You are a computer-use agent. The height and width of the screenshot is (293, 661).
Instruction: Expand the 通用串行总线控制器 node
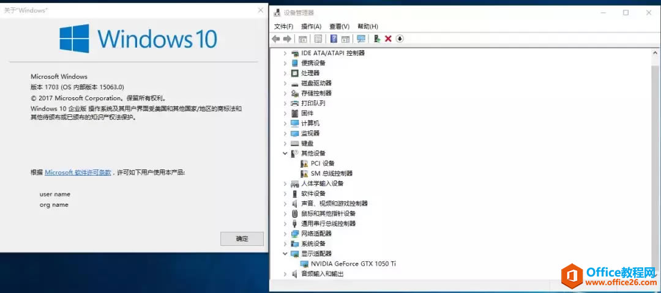[x=285, y=224]
